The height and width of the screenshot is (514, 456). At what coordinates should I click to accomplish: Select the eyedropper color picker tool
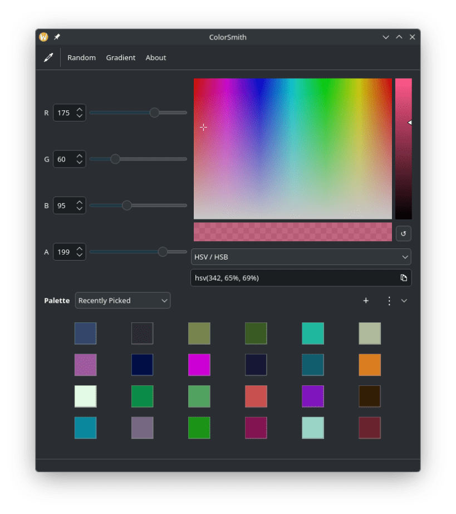(47, 57)
